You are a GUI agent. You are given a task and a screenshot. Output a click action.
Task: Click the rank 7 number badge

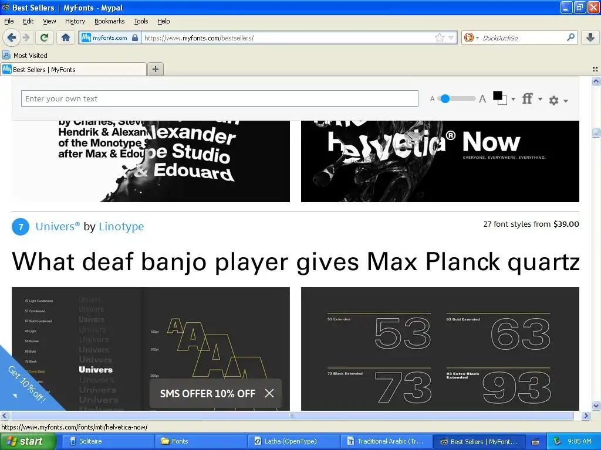click(x=21, y=227)
